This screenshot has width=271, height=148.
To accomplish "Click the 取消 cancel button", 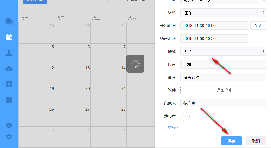I will (x=256, y=141).
